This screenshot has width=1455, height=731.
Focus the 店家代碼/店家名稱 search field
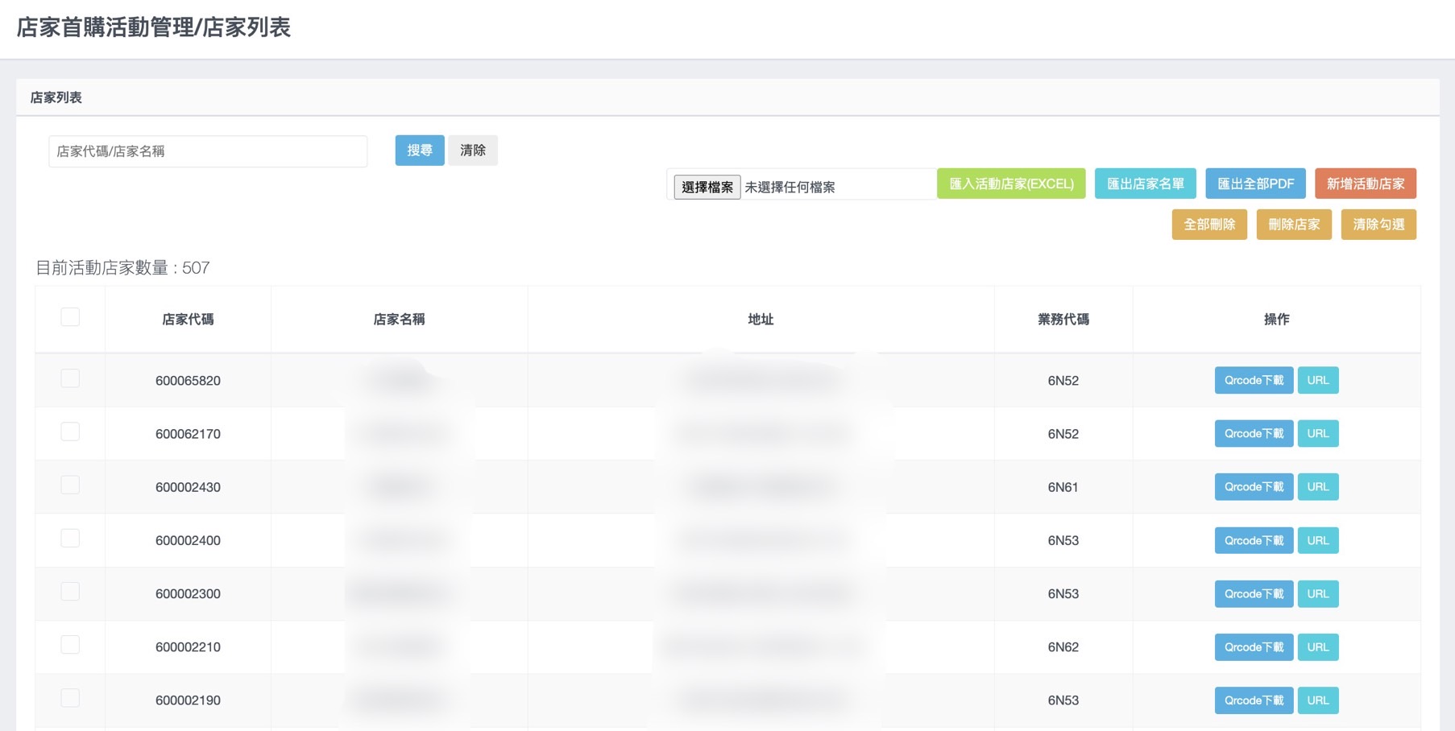tap(208, 151)
